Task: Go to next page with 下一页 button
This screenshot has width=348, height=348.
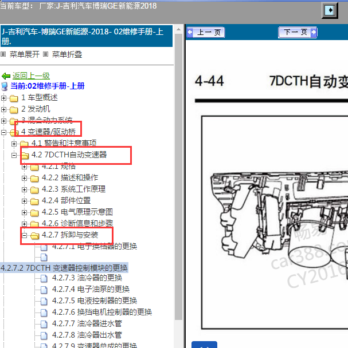Action: tap(298, 33)
